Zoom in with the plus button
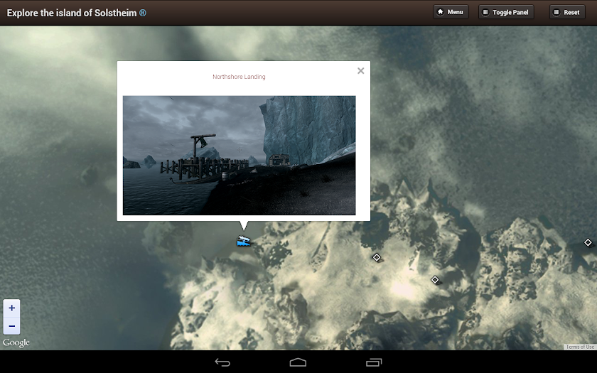The width and height of the screenshot is (597, 373). coord(12,308)
